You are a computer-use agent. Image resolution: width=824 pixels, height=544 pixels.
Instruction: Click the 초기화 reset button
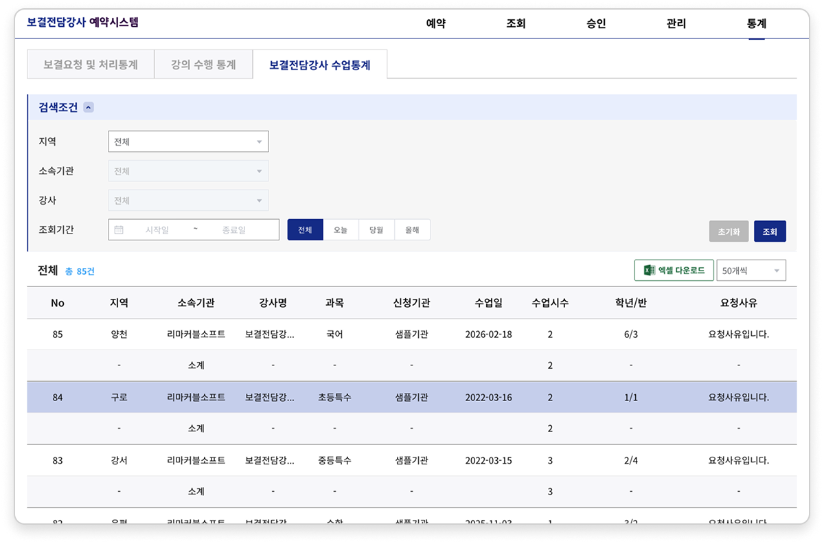[x=729, y=231]
